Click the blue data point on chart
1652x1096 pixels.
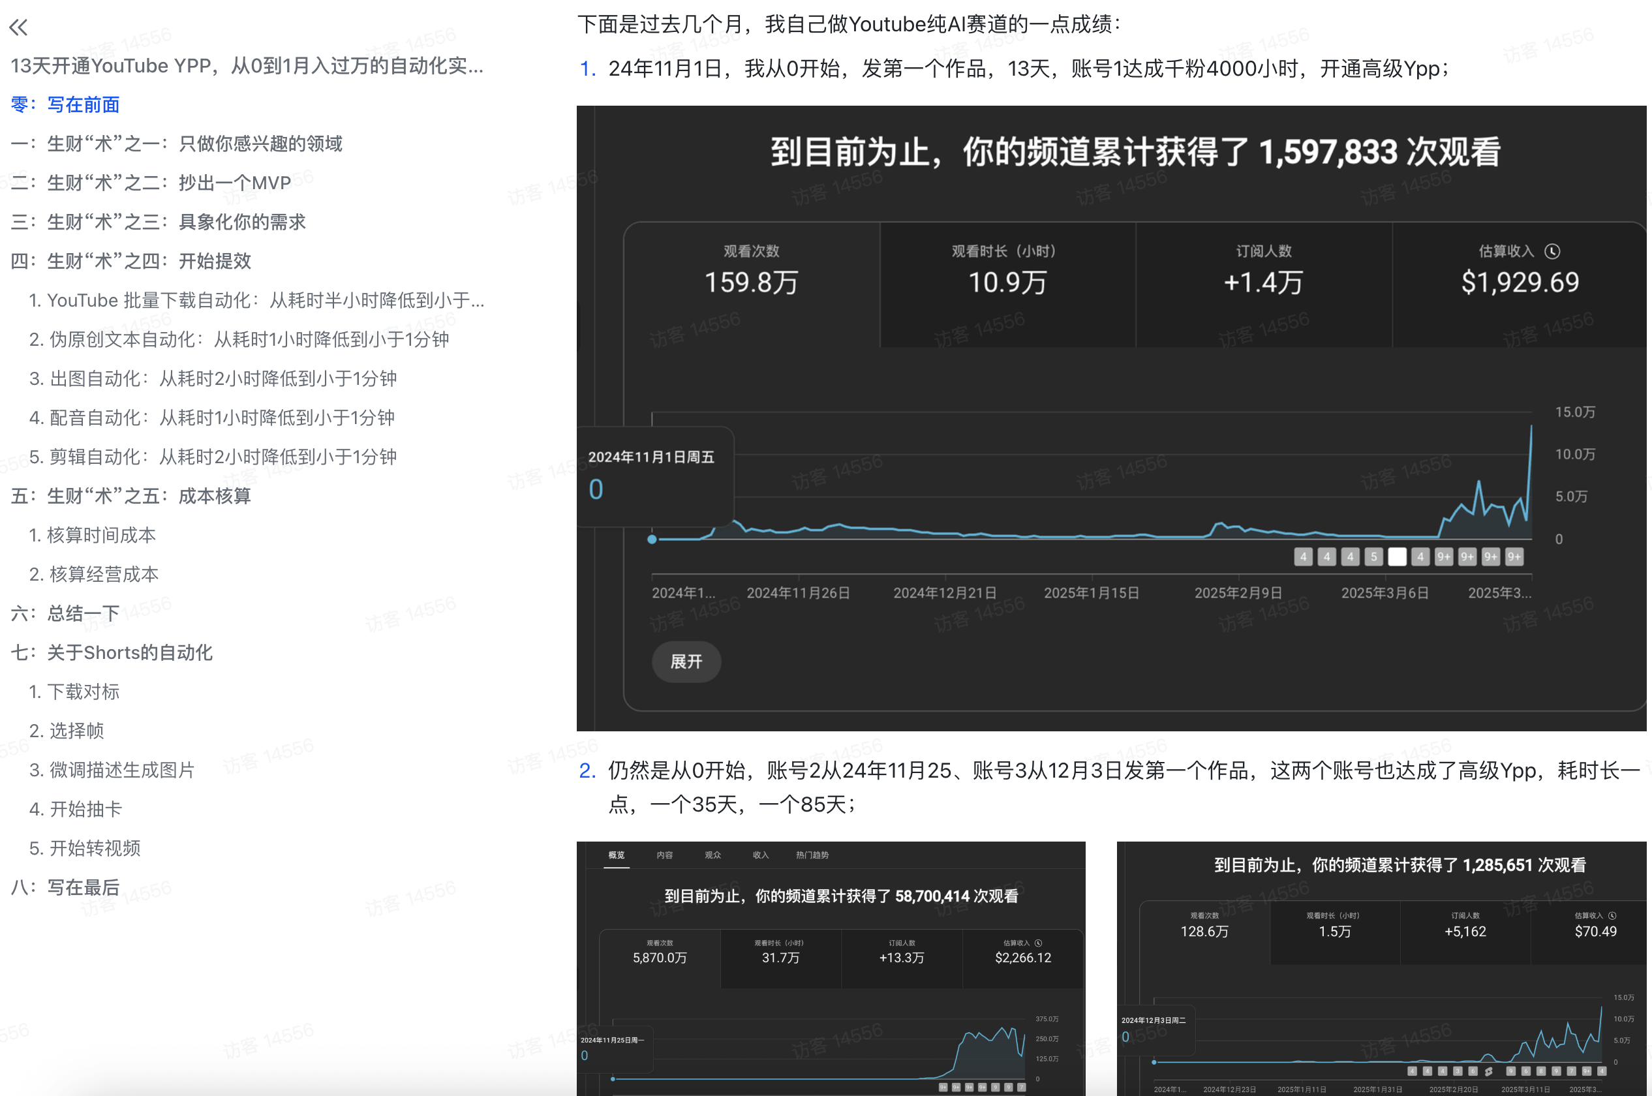click(x=652, y=539)
